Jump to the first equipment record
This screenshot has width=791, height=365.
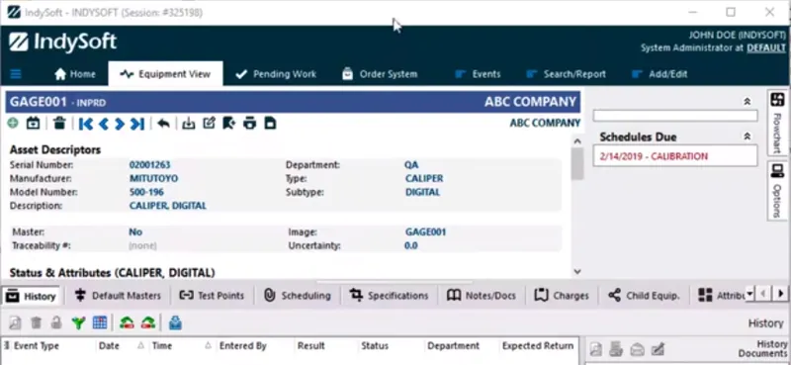(x=86, y=124)
